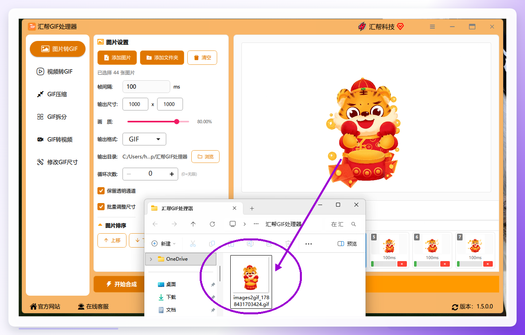Click 开始合成 to start
525x335 pixels.
click(x=121, y=284)
